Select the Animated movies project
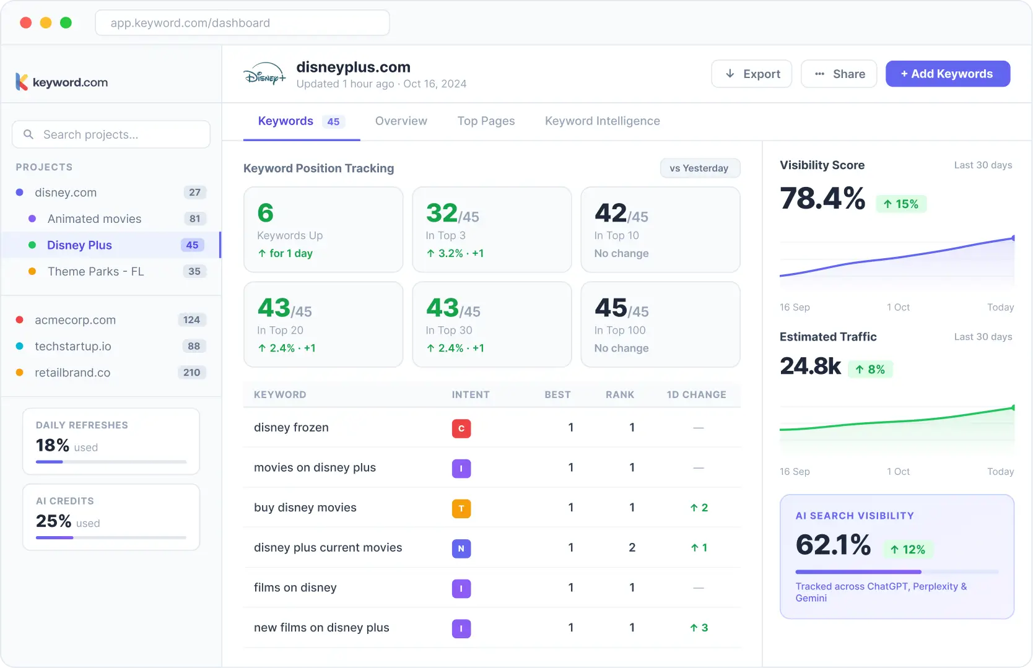 pos(94,219)
